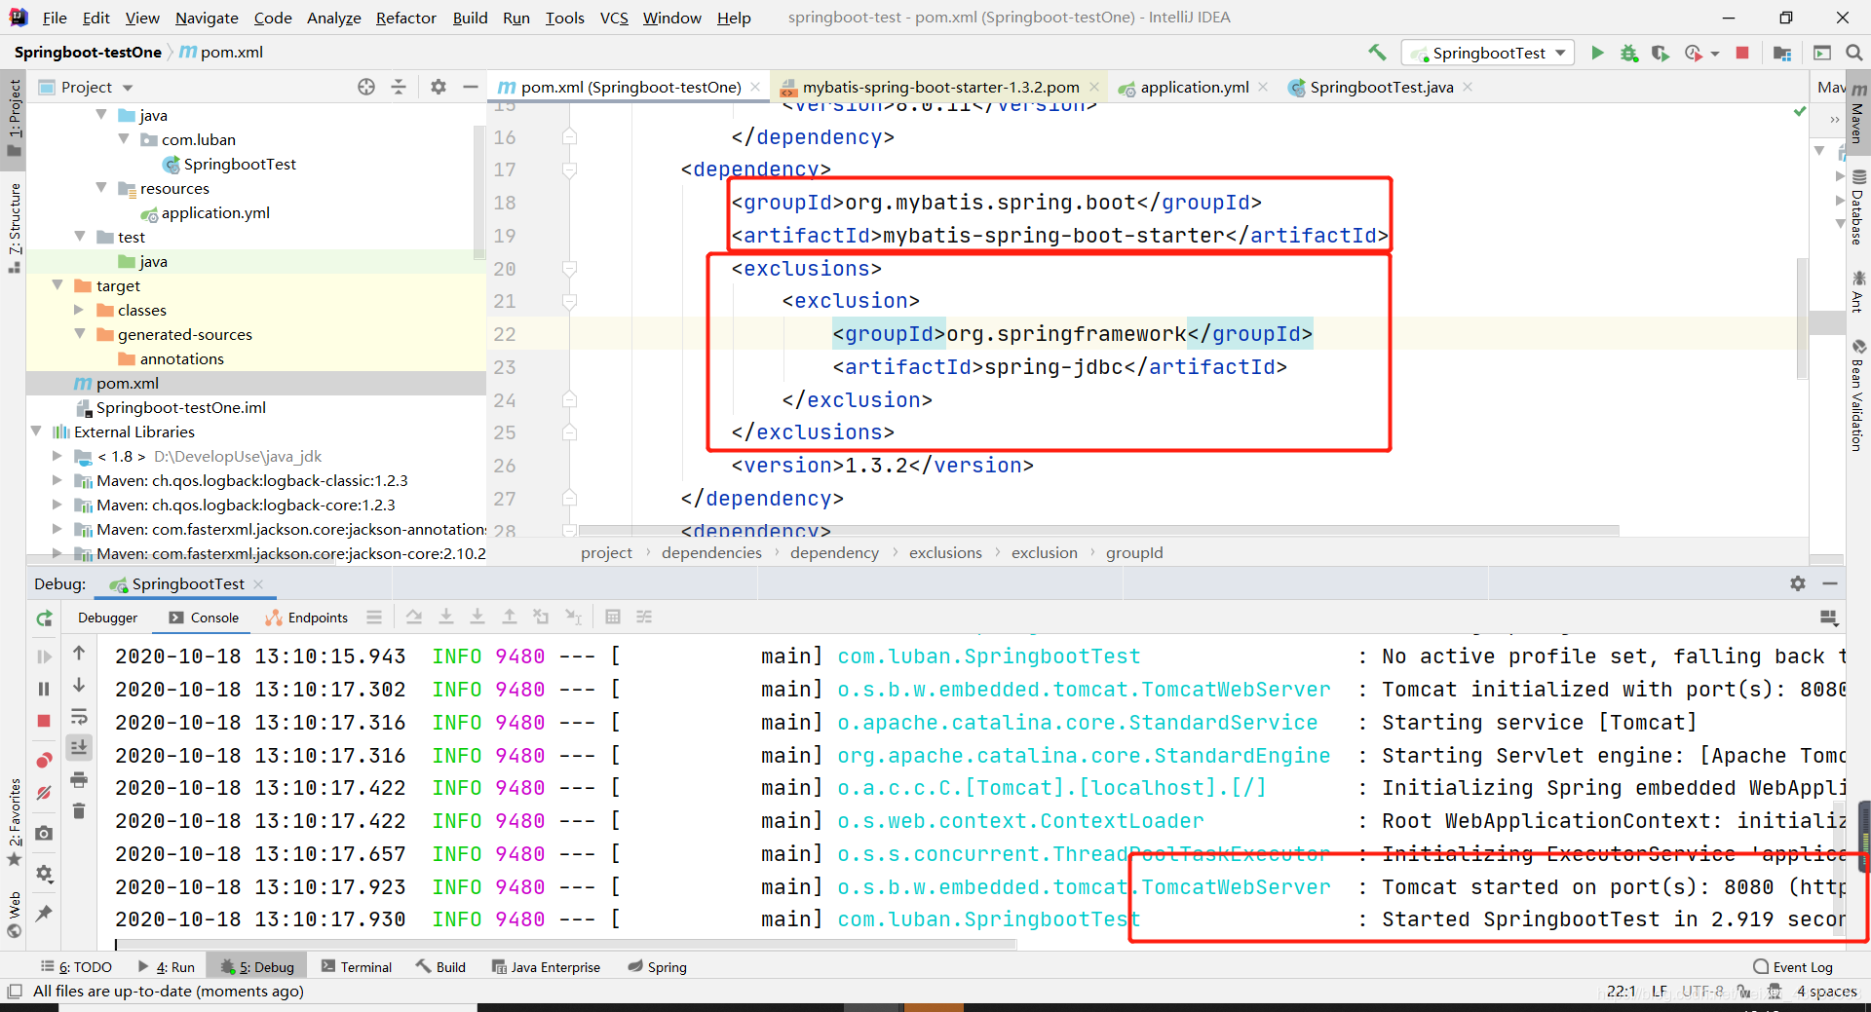This screenshot has height=1012, width=1871.
Task: Open Project panel settings gear
Action: coord(439,87)
